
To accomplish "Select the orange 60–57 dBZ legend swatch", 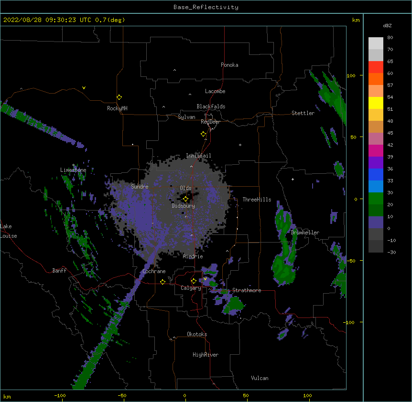I will [376, 79].
